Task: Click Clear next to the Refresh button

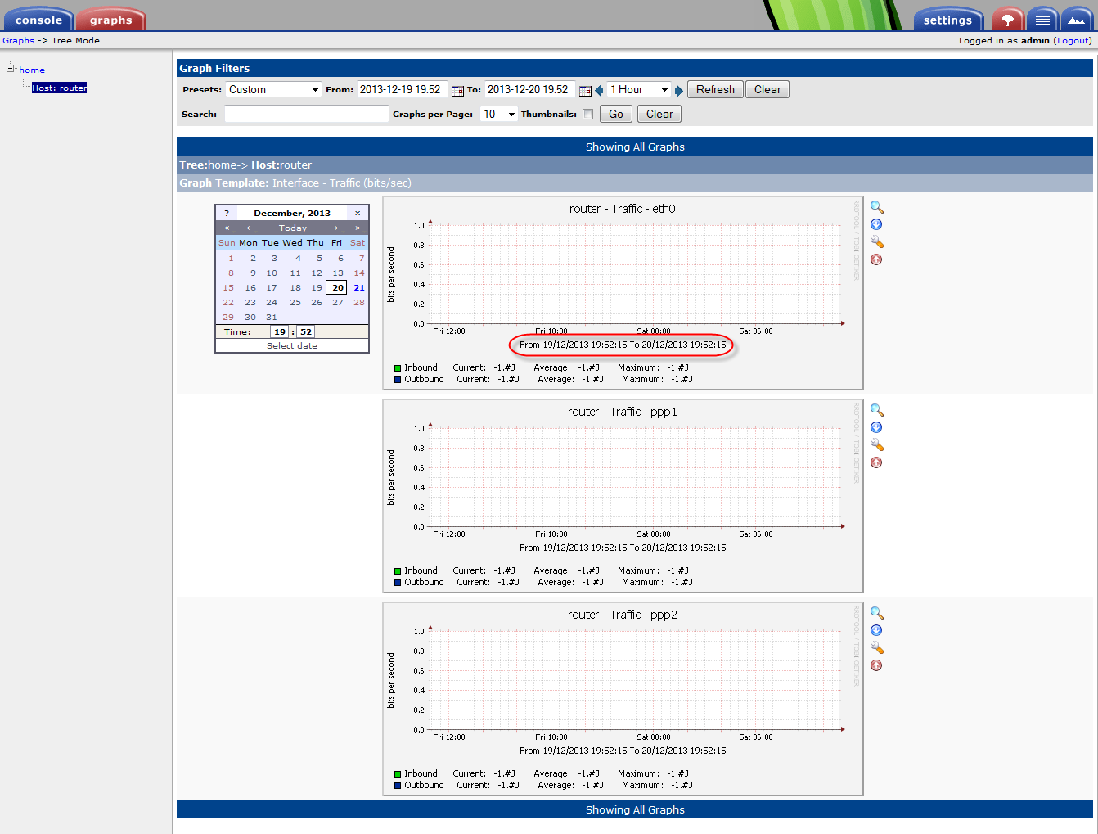Action: pos(767,90)
